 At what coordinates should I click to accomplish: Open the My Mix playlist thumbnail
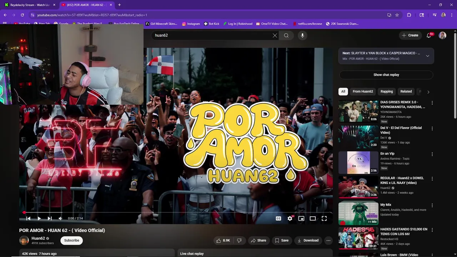358,213
